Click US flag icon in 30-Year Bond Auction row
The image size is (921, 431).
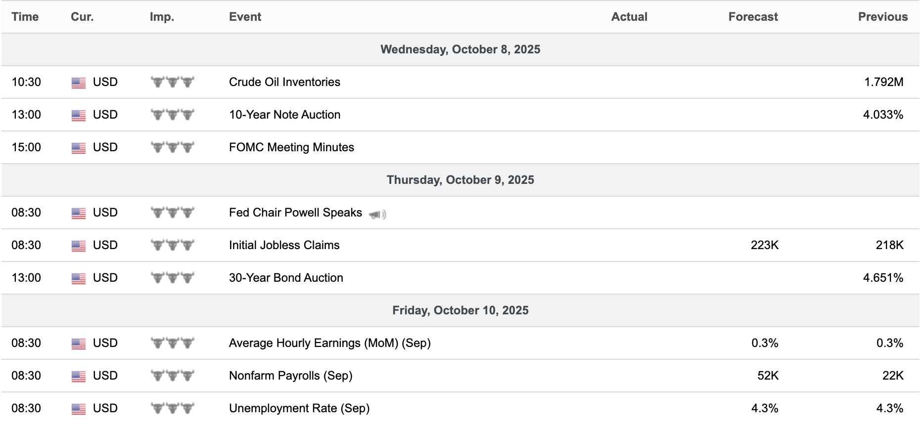(79, 278)
